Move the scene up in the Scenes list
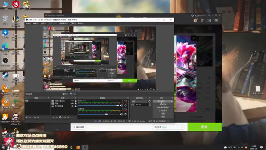Screen dimensions: 266x150 (34, 117)
